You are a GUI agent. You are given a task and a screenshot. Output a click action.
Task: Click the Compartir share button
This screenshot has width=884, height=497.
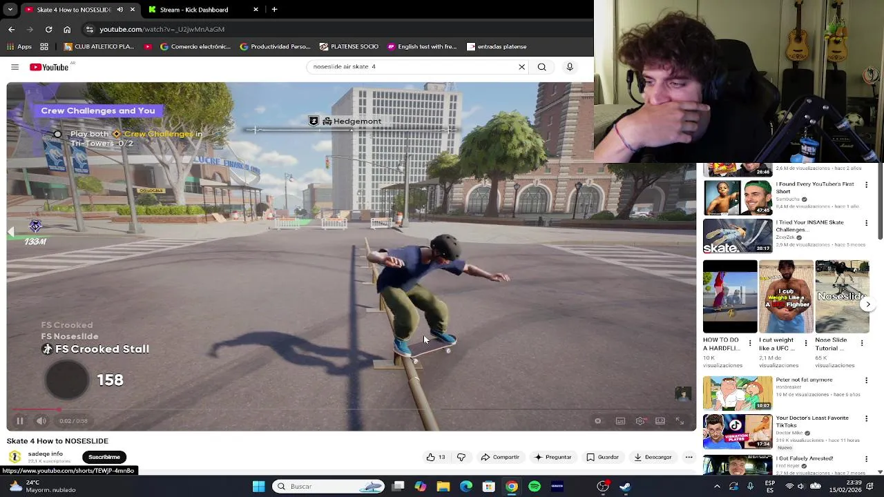500,457
